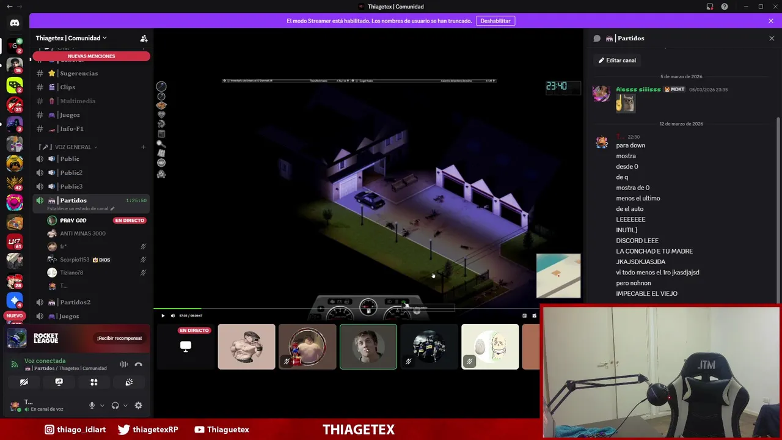Click the Voz conectada status text

[x=45, y=361]
